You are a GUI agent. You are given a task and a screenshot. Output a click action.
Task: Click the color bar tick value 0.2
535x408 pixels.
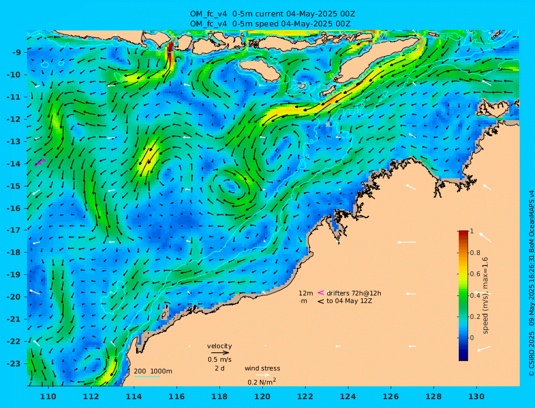[475, 317]
